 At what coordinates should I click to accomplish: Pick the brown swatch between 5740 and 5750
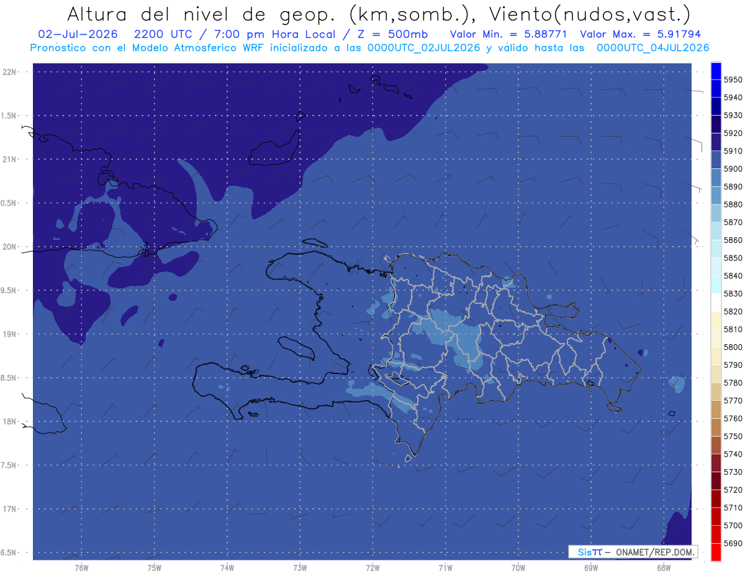[716, 445]
